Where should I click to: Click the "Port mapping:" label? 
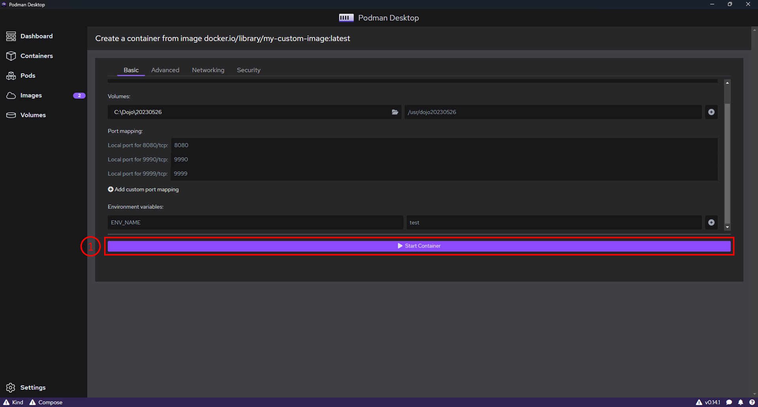(x=125, y=131)
